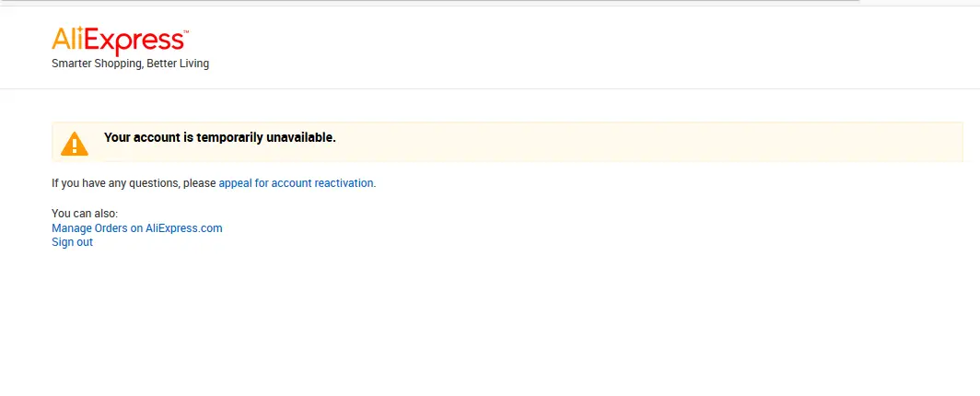
Task: Click the divider line below the header
Action: 490,88
